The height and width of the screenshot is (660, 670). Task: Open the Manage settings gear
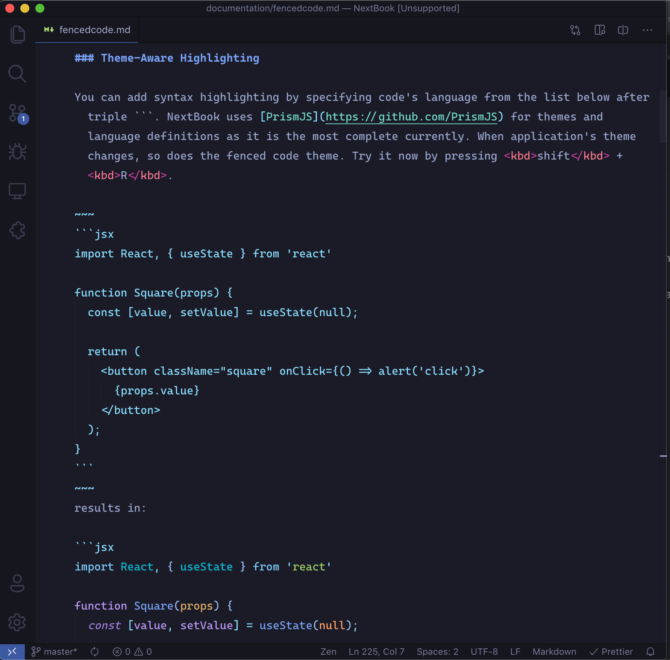(17, 622)
